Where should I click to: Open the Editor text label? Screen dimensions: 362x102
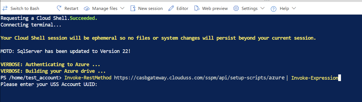tap(182, 9)
